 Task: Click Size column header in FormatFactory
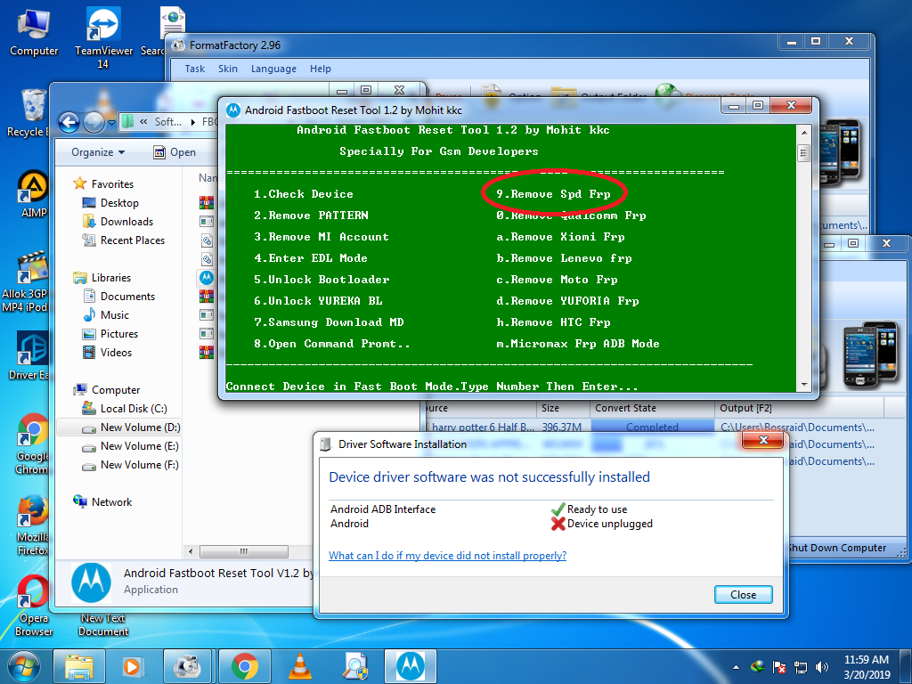tap(563, 408)
